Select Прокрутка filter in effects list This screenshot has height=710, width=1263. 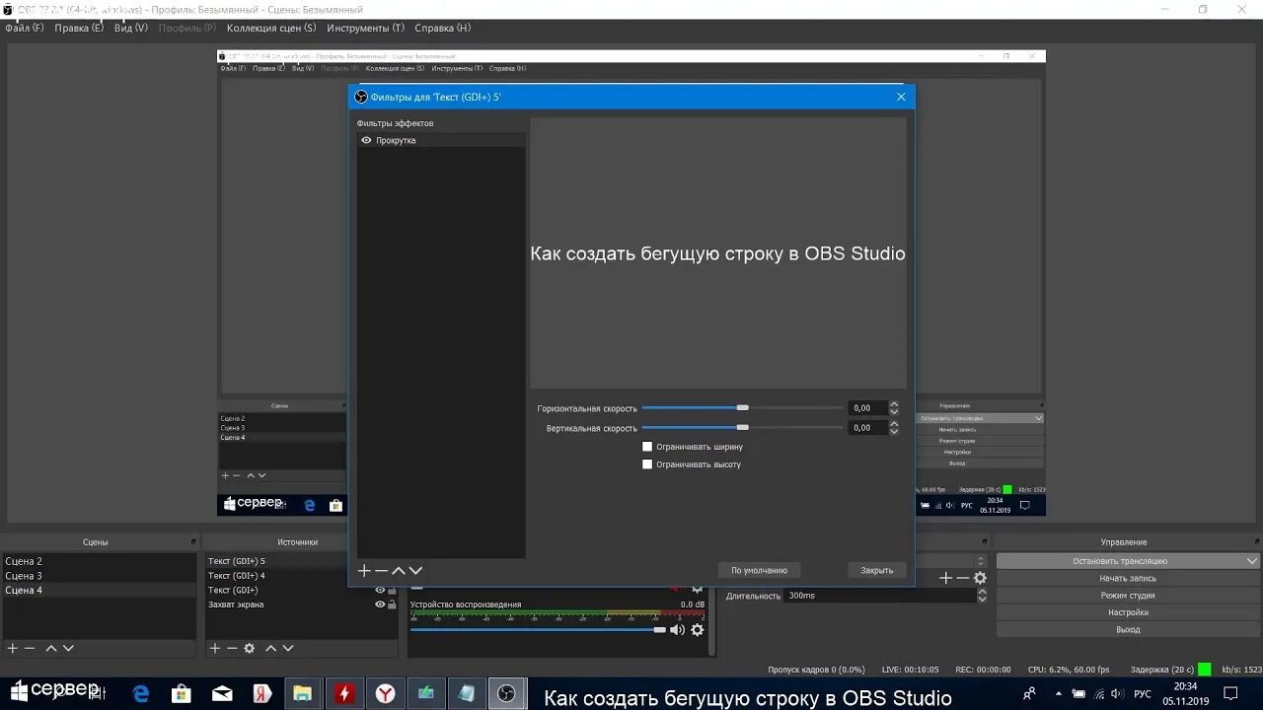pyautogui.click(x=441, y=140)
